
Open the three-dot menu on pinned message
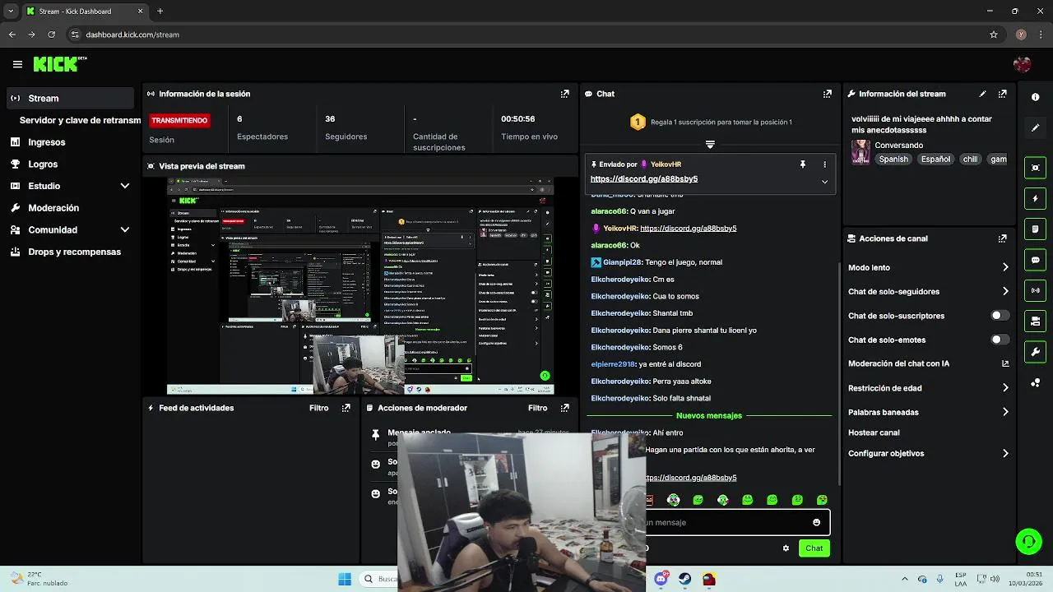(824, 164)
